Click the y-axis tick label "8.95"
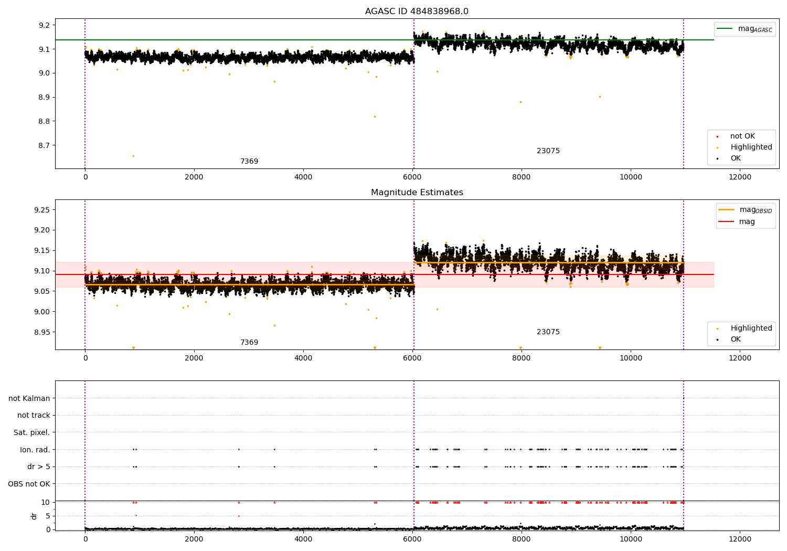The image size is (787, 551). click(x=42, y=332)
